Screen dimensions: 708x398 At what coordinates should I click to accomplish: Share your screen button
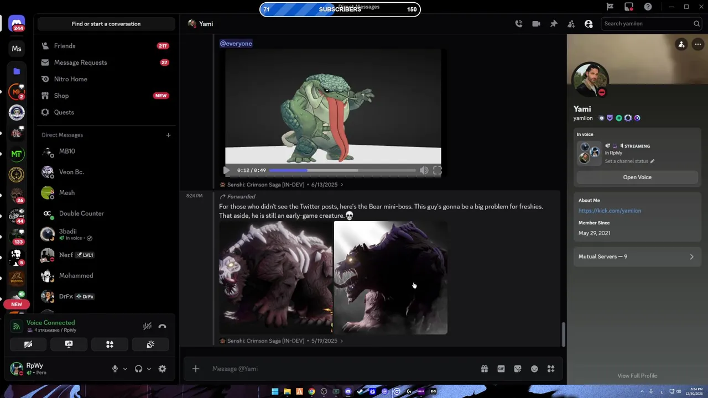click(69, 344)
